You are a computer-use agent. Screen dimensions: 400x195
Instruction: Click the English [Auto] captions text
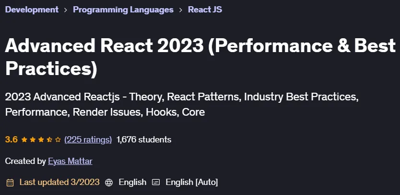pos(191,182)
